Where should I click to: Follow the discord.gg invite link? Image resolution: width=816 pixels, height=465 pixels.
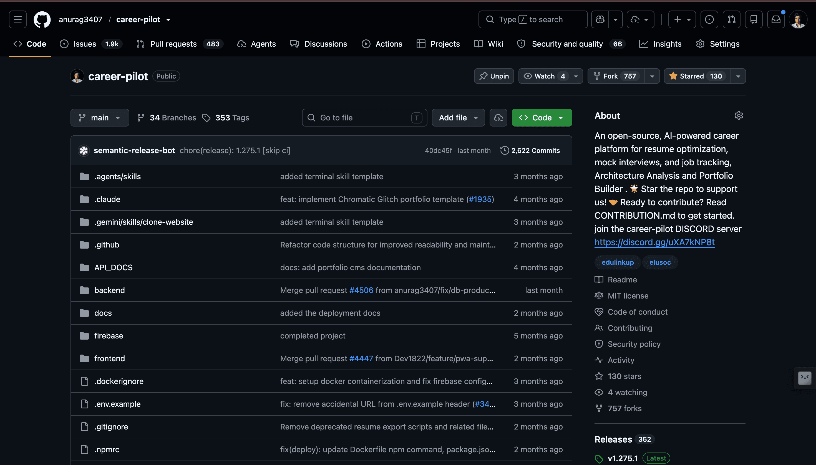pyautogui.click(x=654, y=242)
